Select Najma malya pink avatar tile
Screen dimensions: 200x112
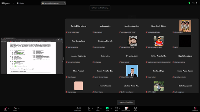(x=78, y=86)
